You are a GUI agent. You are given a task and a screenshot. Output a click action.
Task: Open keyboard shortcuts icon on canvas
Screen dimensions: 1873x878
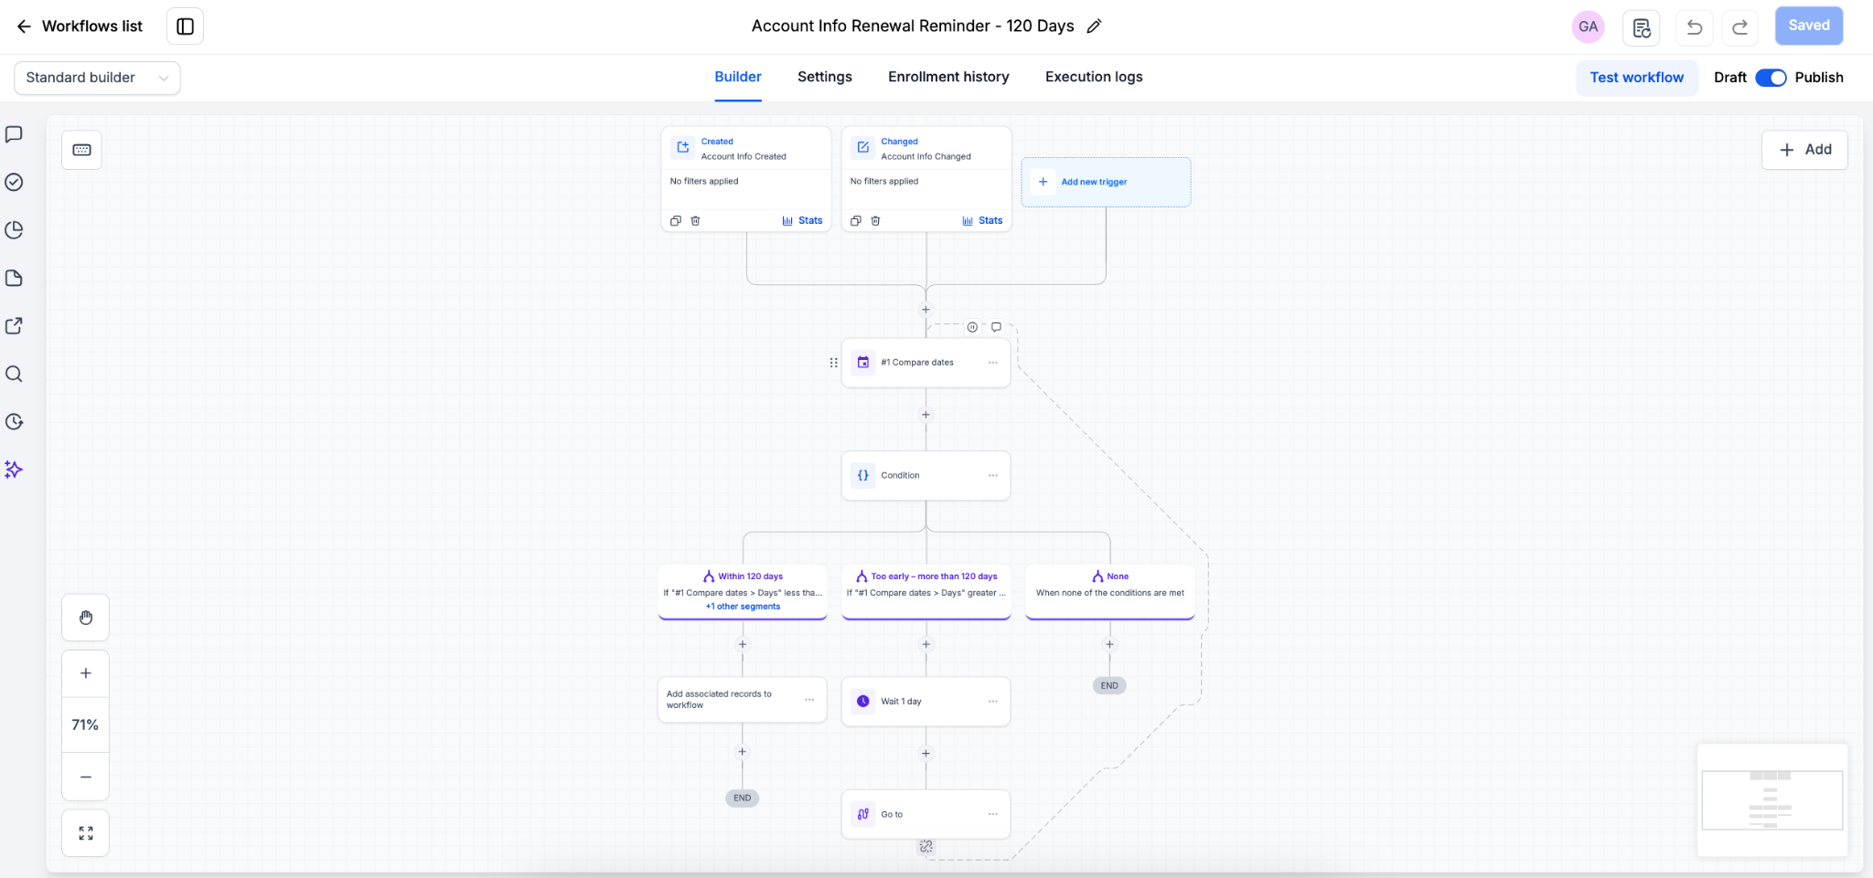[81, 150]
